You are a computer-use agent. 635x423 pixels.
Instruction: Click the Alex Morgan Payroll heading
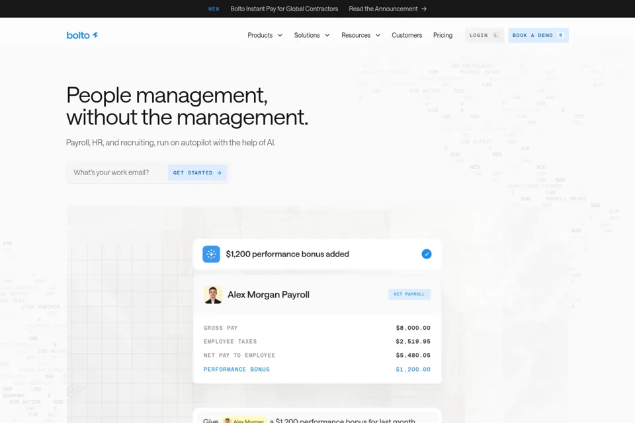(269, 295)
